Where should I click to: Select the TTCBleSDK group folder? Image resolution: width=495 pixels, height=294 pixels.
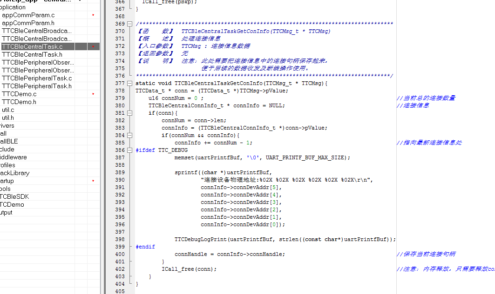[x=14, y=197]
